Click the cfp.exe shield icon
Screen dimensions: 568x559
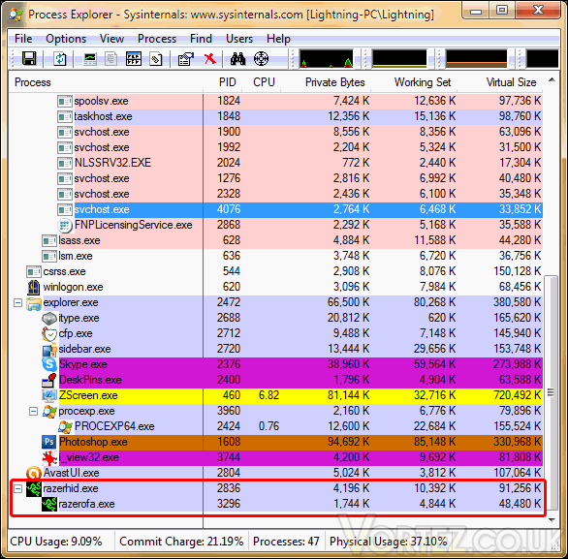pos(49,333)
